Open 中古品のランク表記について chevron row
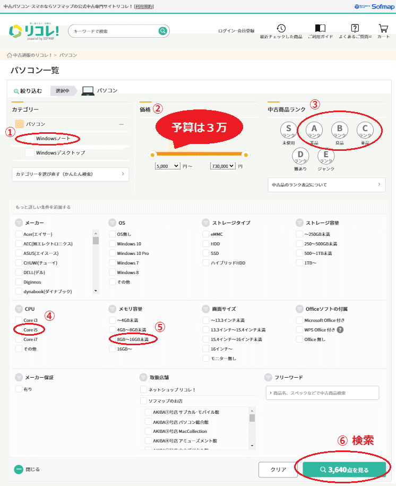The image size is (396, 486). pos(326,185)
